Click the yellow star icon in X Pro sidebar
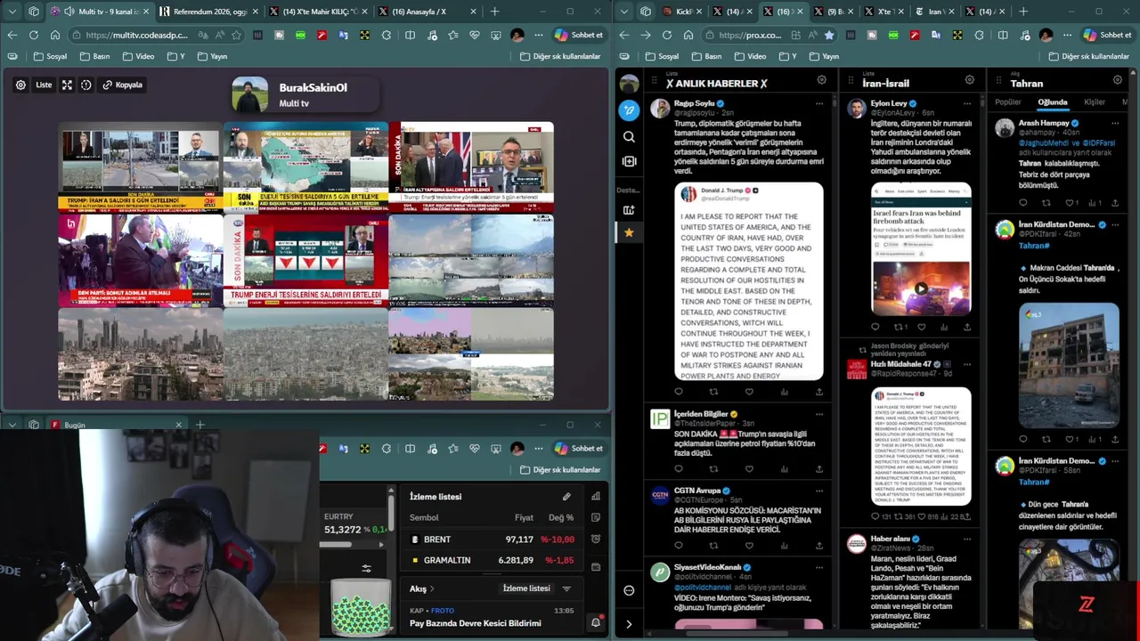 629,232
